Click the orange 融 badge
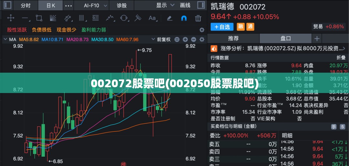 (240, 27)
